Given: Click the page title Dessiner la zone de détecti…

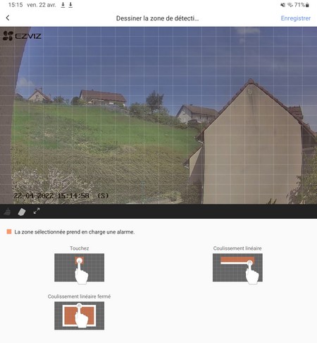Looking at the screenshot, I should pyautogui.click(x=157, y=18).
